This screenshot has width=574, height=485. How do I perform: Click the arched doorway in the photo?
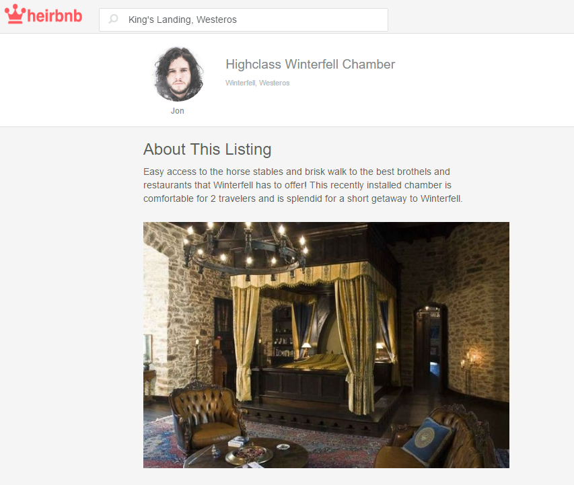[x=430, y=346]
